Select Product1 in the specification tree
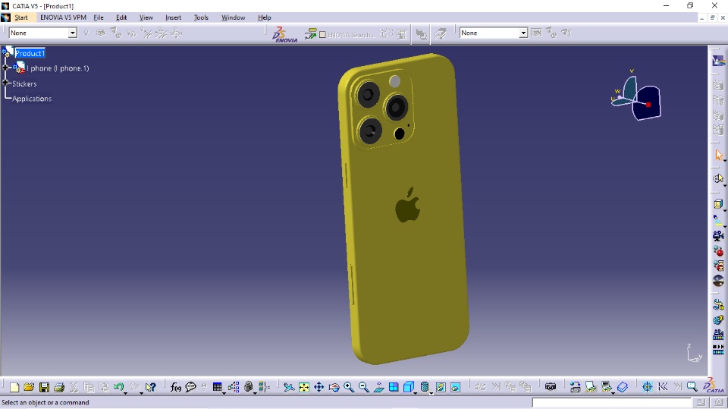Image resolution: width=728 pixels, height=409 pixels. point(30,53)
